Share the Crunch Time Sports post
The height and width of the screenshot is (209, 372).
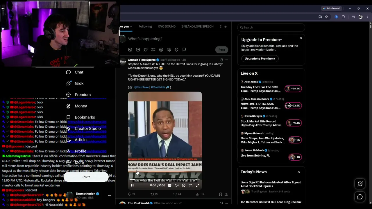pyautogui.click(x=226, y=194)
